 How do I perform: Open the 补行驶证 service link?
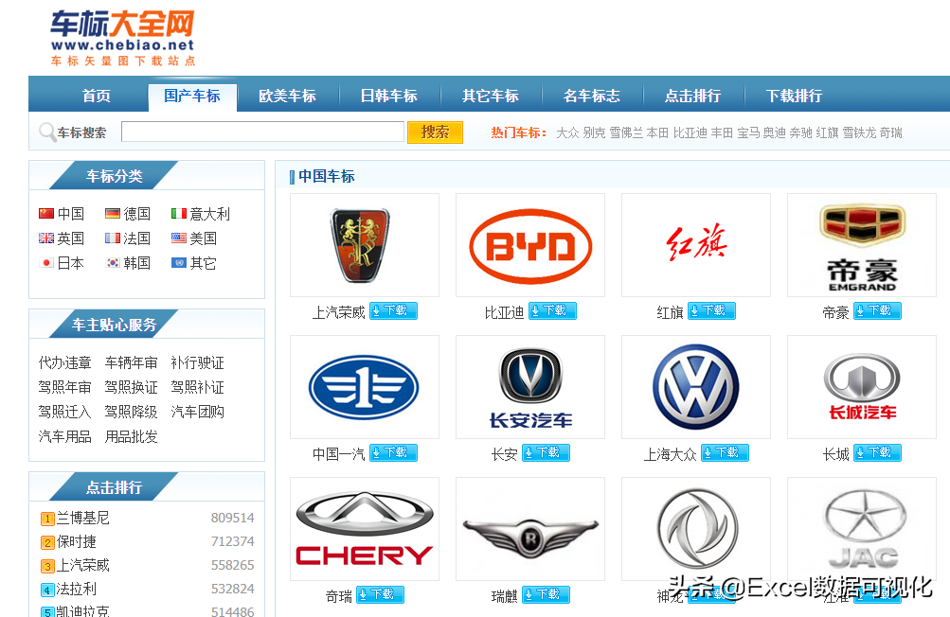click(x=198, y=362)
